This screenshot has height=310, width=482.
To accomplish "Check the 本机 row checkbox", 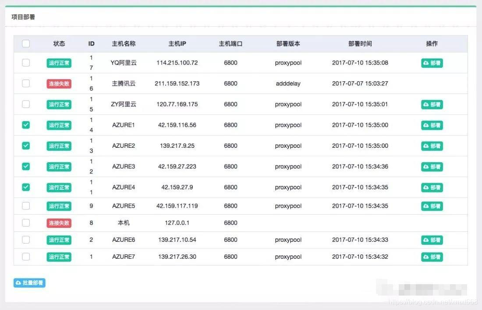I will pos(26,223).
